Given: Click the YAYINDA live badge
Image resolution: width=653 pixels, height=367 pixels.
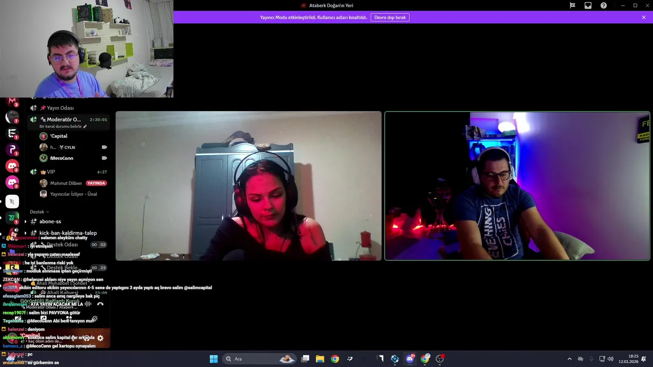Looking at the screenshot, I should 96,183.
